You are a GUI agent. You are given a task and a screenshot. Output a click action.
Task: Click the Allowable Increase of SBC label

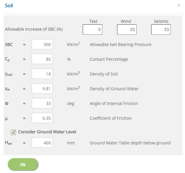[x=34, y=29]
